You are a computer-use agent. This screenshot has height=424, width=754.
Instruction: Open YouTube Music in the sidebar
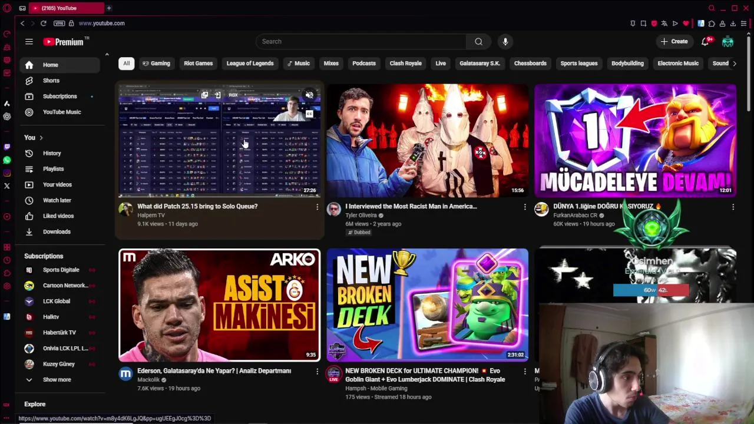[60, 112]
